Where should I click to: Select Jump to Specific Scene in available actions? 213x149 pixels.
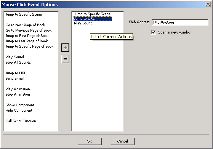[24, 14]
